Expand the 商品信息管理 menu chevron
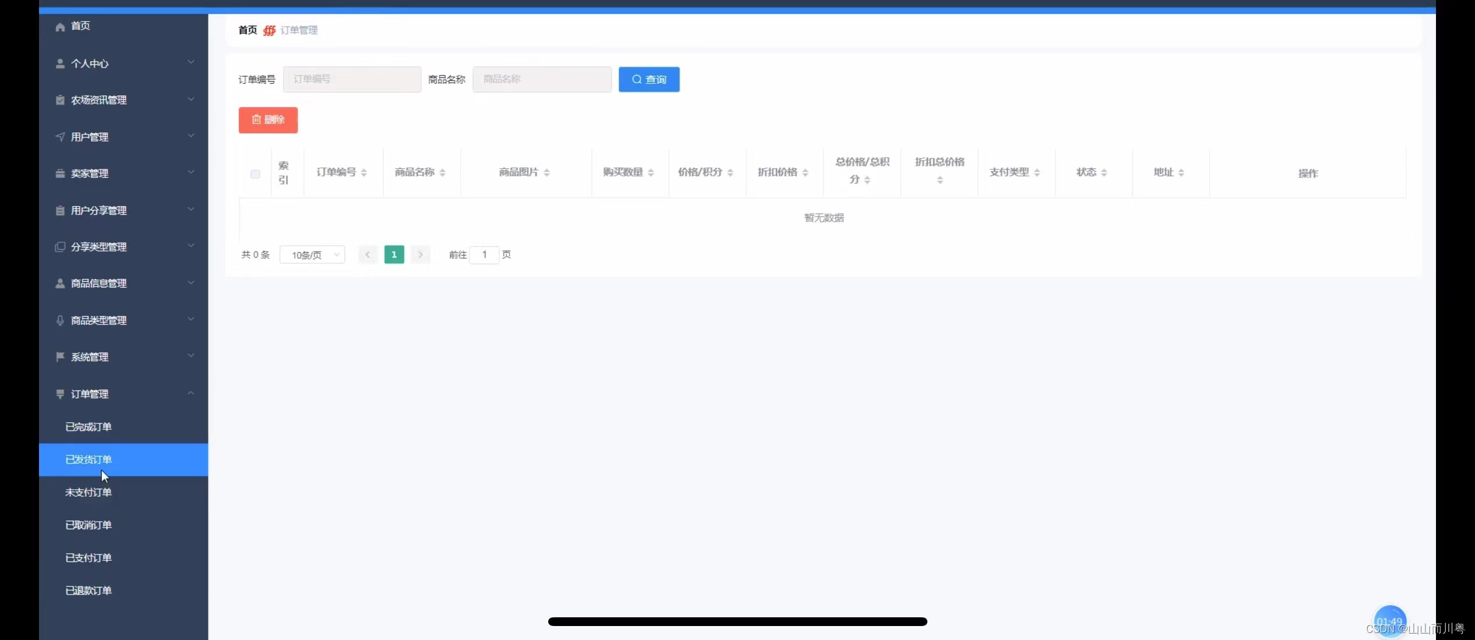1475x640 pixels. pyautogui.click(x=190, y=283)
